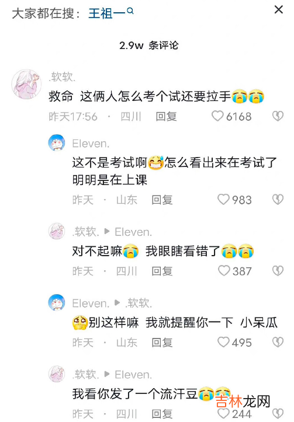Like the reply with 387 likes
The image size is (294, 422).
tap(224, 271)
